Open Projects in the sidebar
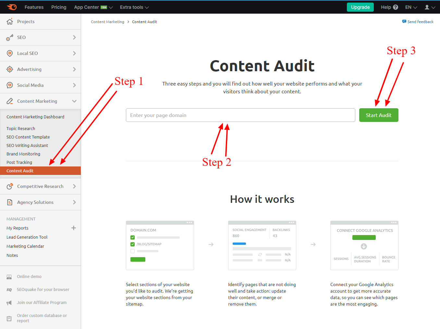The width and height of the screenshot is (440, 329). pyautogui.click(x=40, y=21)
